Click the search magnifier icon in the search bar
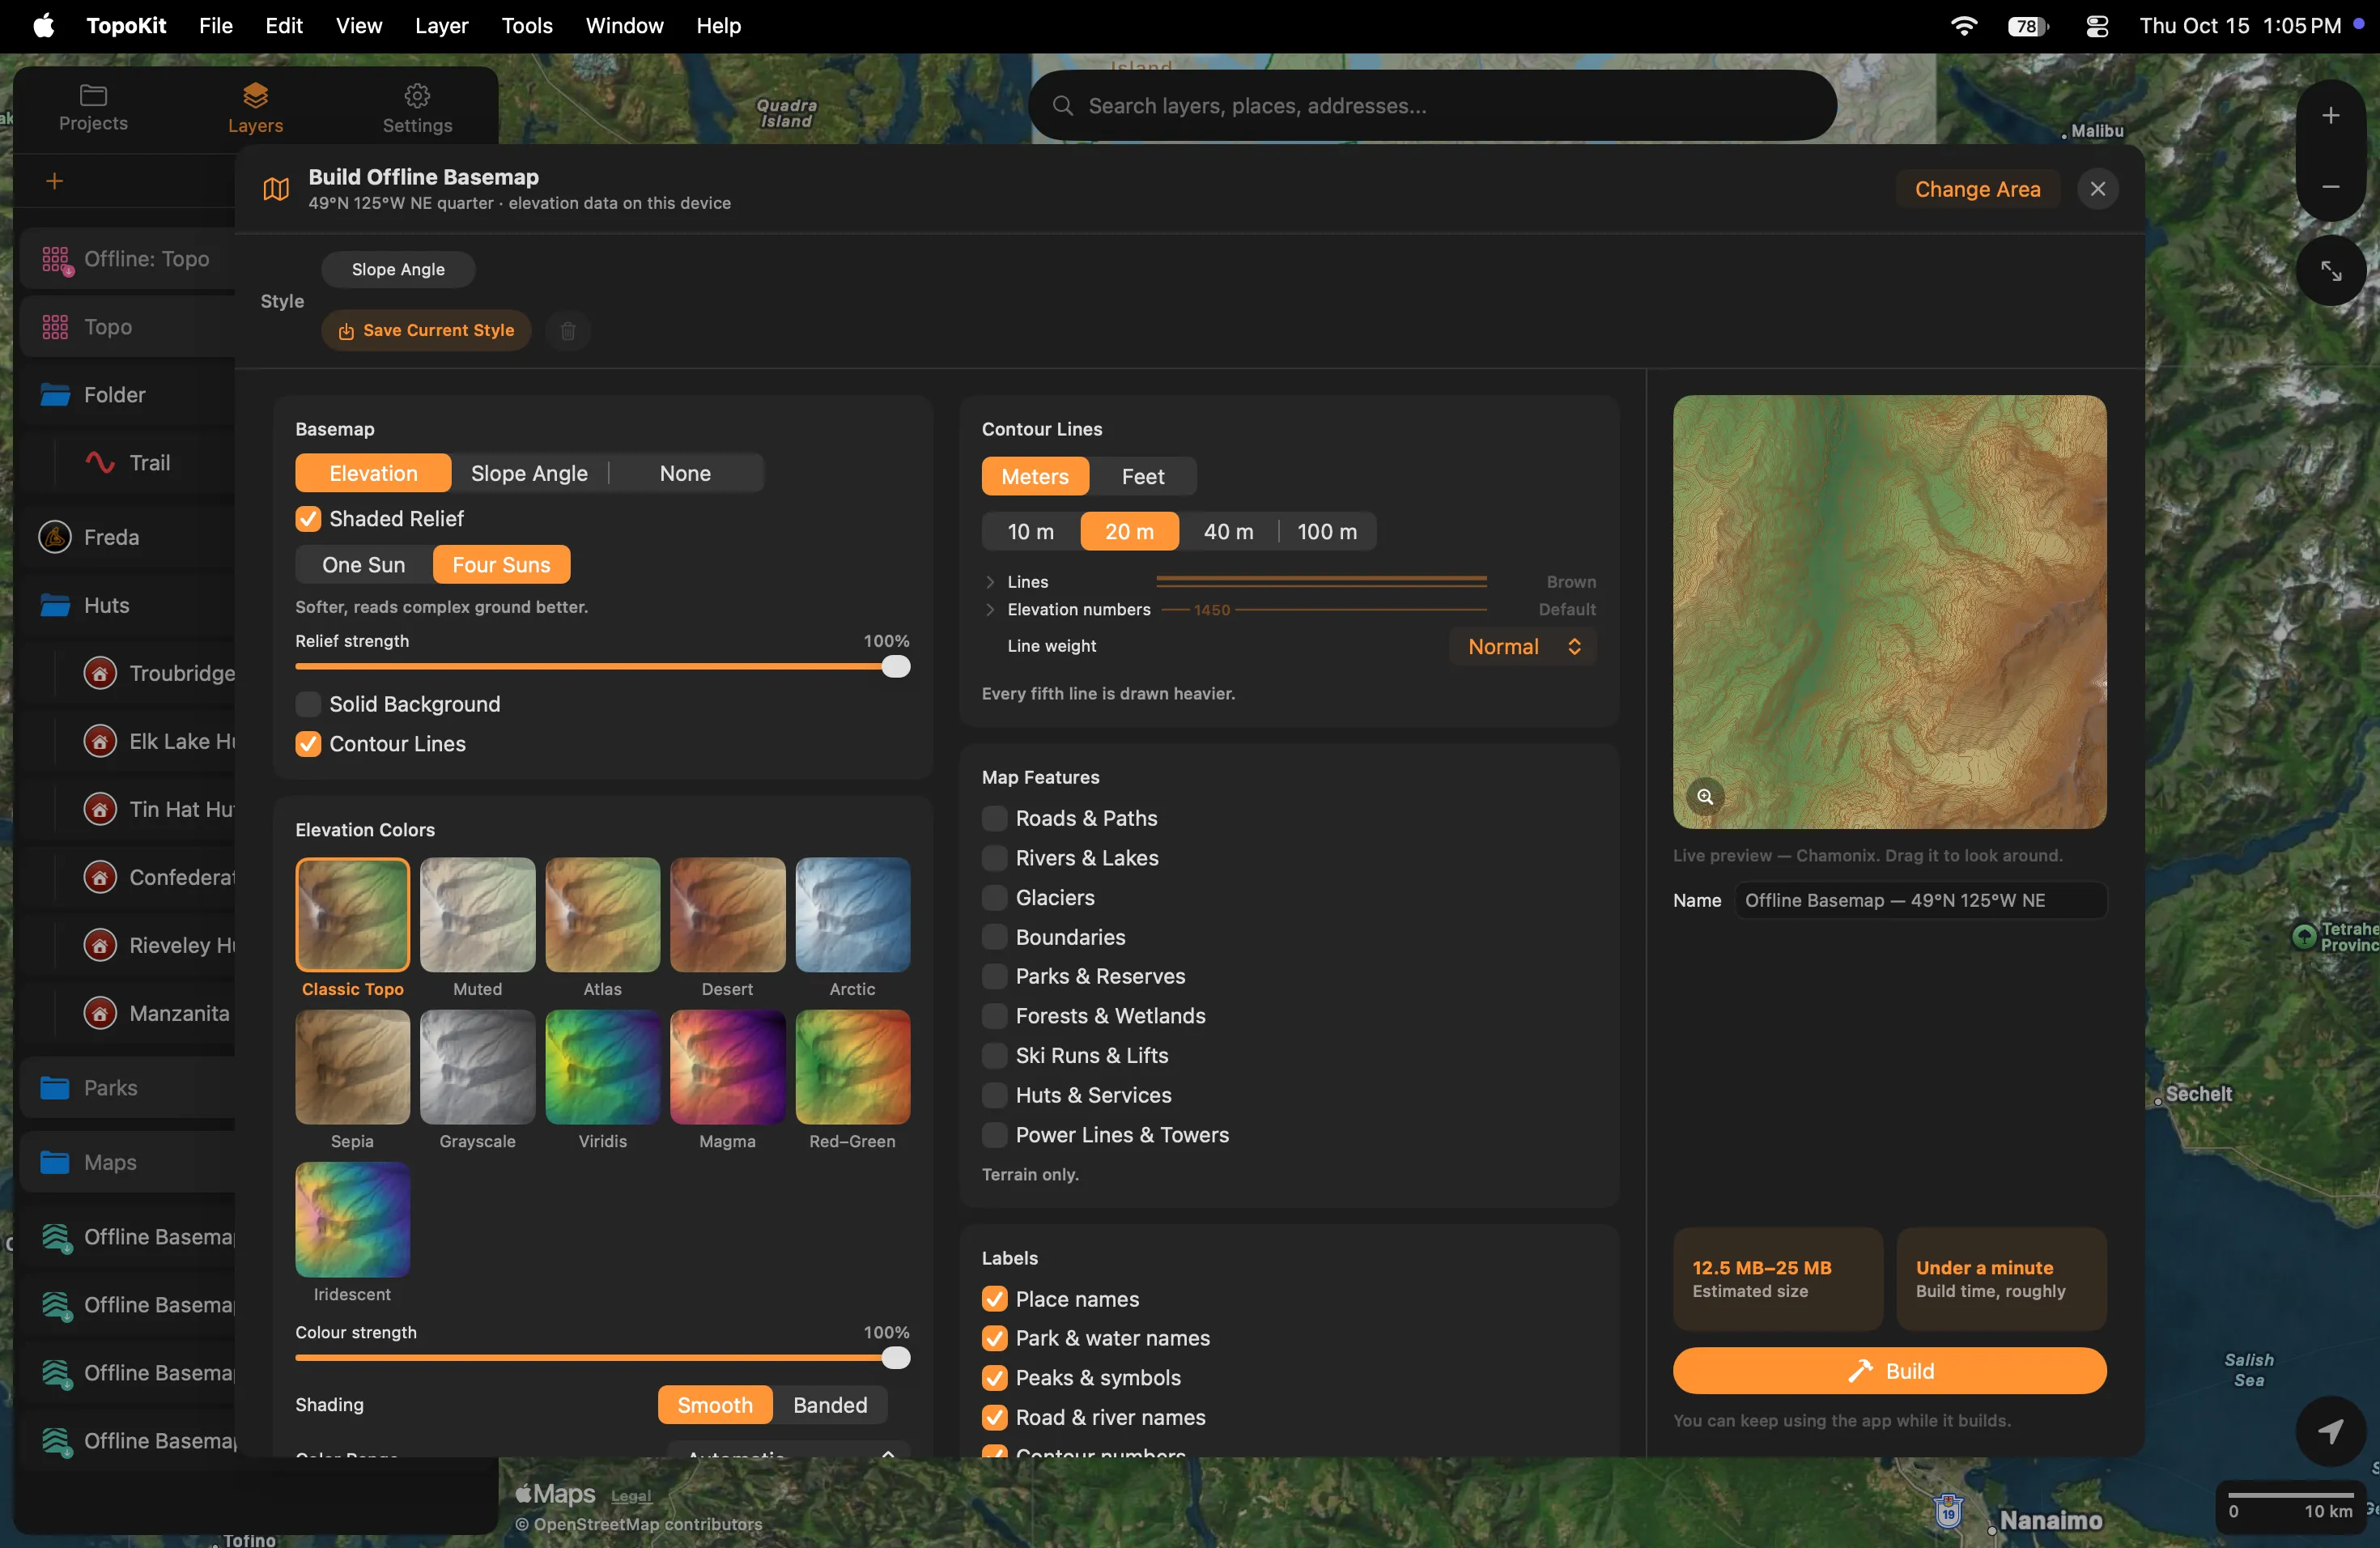 [1062, 106]
